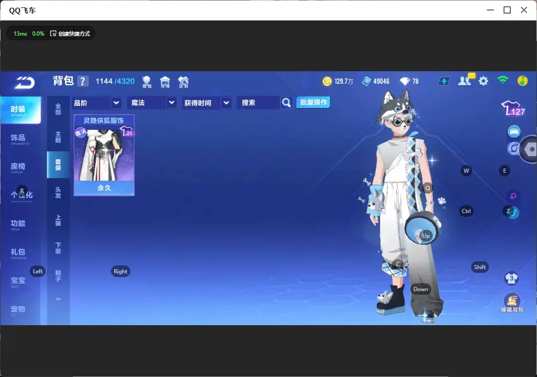Screen dimensions: 537x377
Task: Choose the 下装 bottoms subcategory
Action: point(58,248)
